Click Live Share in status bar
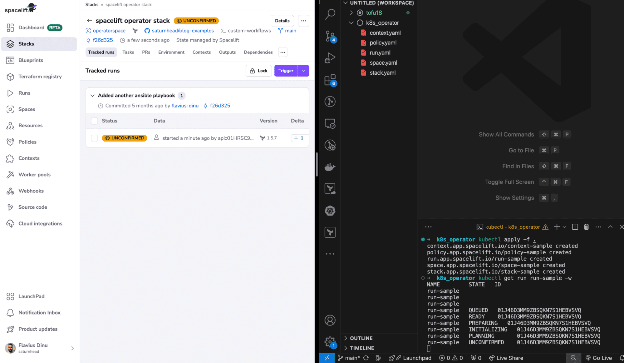The image size is (624, 363). click(506, 358)
